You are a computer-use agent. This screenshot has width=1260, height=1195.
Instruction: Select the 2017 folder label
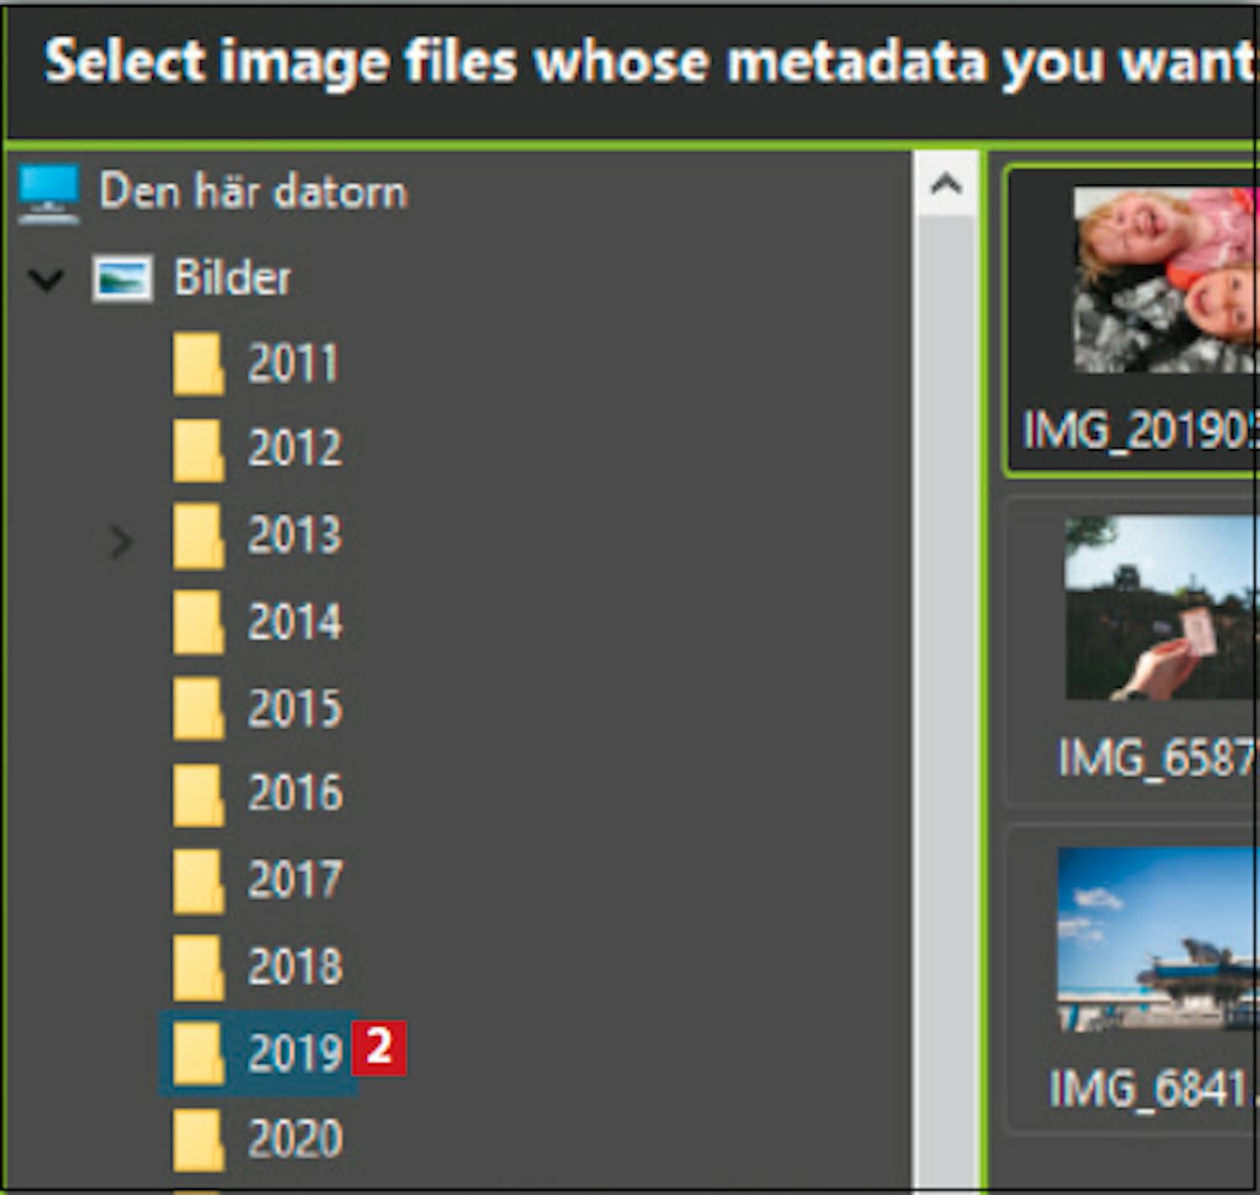click(295, 880)
